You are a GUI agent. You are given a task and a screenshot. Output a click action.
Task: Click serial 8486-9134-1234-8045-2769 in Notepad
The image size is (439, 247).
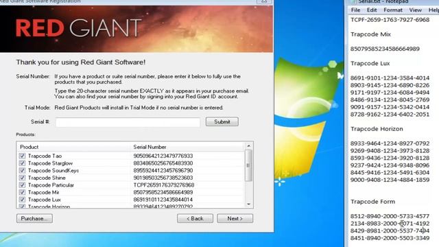click(x=390, y=99)
